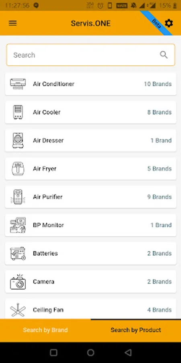View the 10 Brands for Air Conditioner
This screenshot has width=181, height=363.
158,84
